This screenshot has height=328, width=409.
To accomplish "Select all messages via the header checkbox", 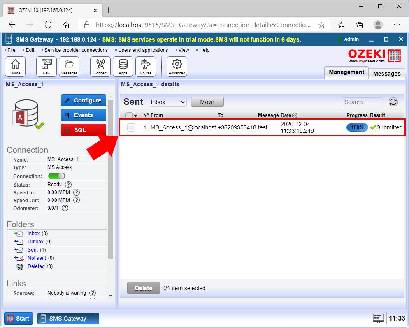I will click(128, 115).
